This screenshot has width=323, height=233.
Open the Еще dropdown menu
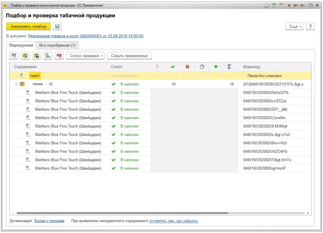click(295, 26)
